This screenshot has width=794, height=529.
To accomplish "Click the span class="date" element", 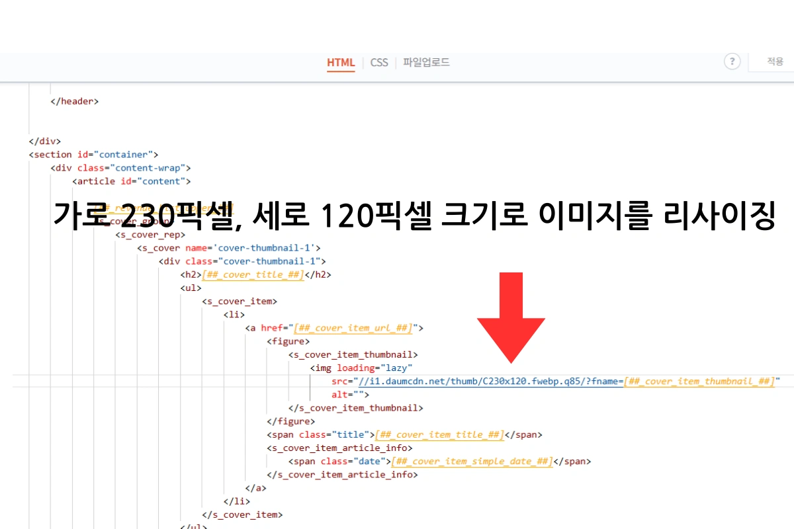I will [x=337, y=461].
